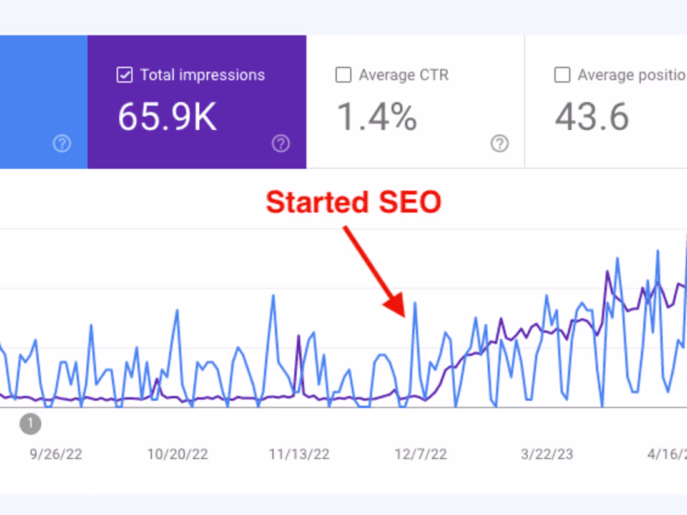Click the blue peak at the red arrow tip
Viewport: 687px width, 515px height.
pos(415,303)
